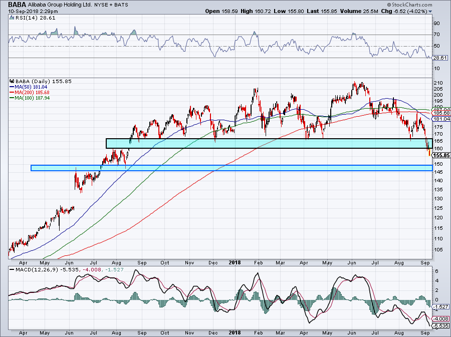Click the 6 level on the MACD axis

pos(436,271)
